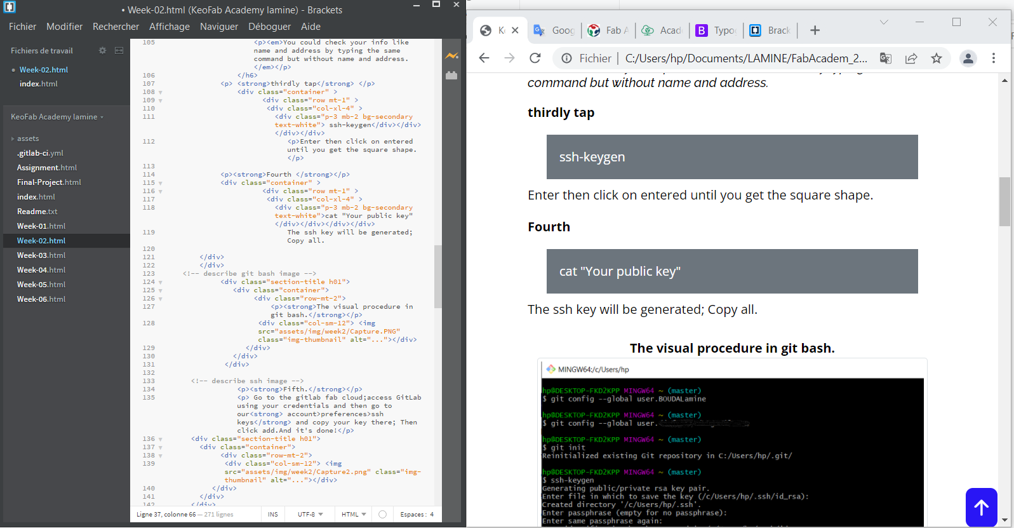Open Naviguer menu in Brackets

coord(219,27)
